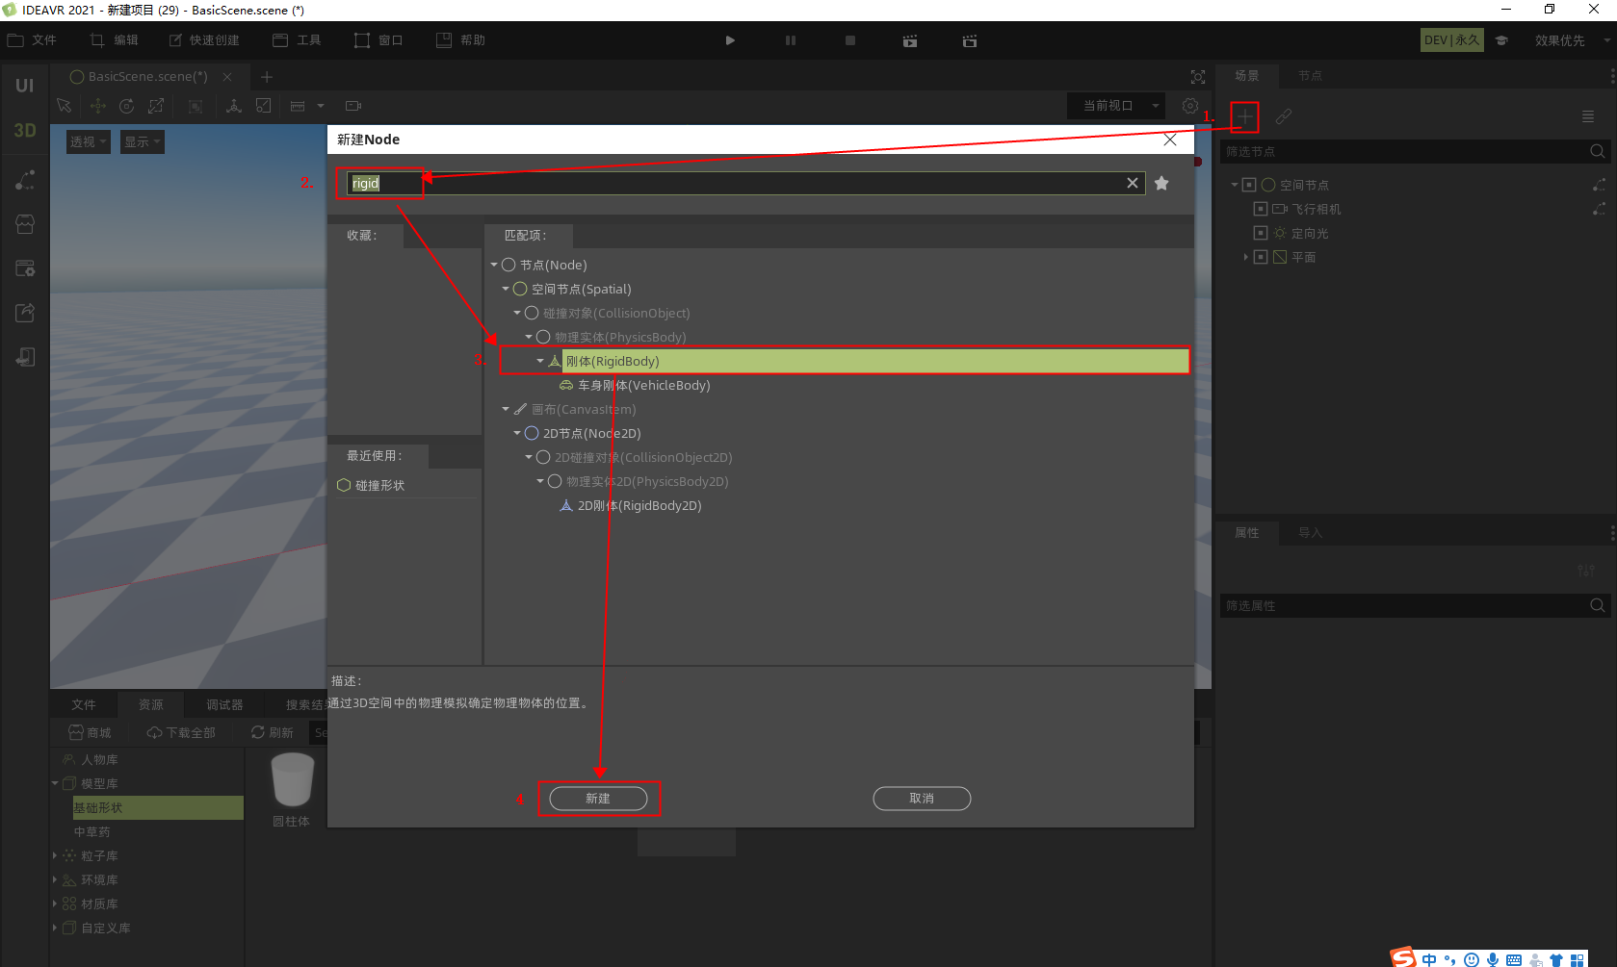Viewport: 1617px width, 967px height.
Task: Open the snap options dropdown arrow
Action: click(x=321, y=106)
